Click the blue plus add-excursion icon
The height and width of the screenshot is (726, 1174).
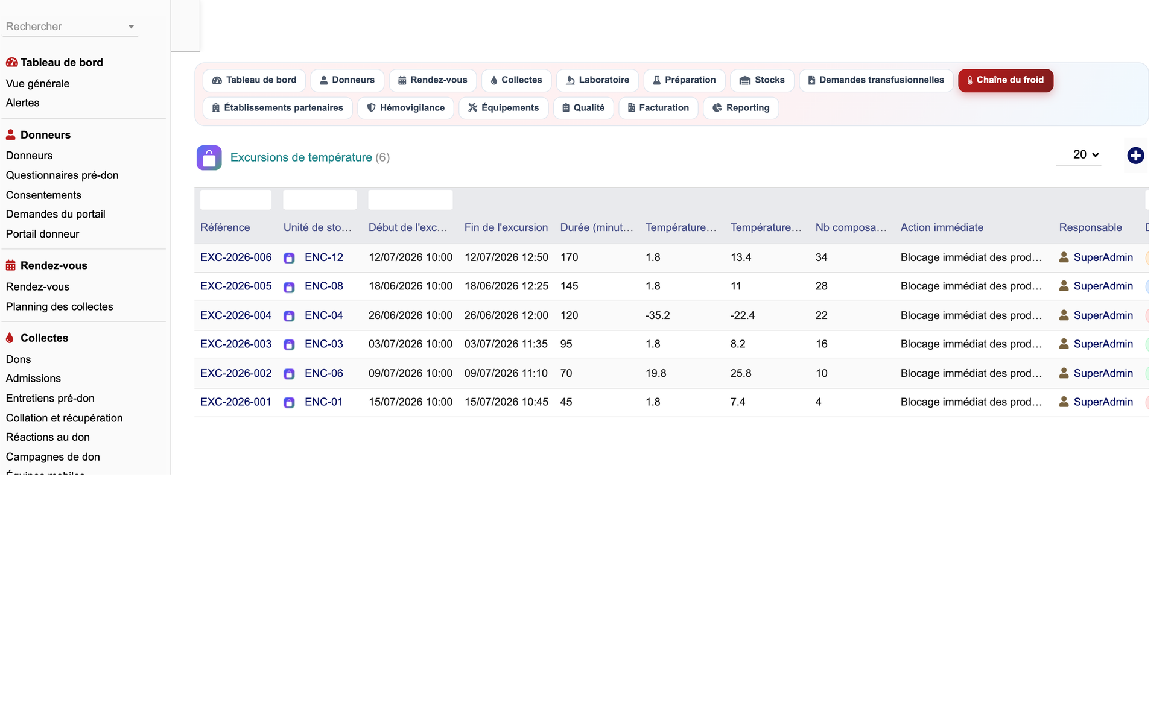point(1135,156)
